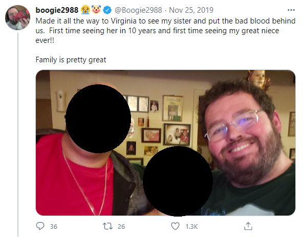Click the blue verified badge

point(107,10)
